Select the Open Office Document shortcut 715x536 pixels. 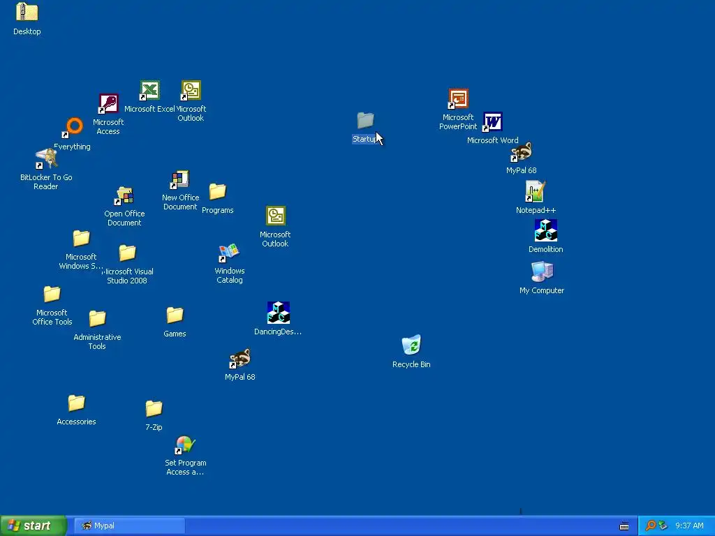click(x=124, y=195)
